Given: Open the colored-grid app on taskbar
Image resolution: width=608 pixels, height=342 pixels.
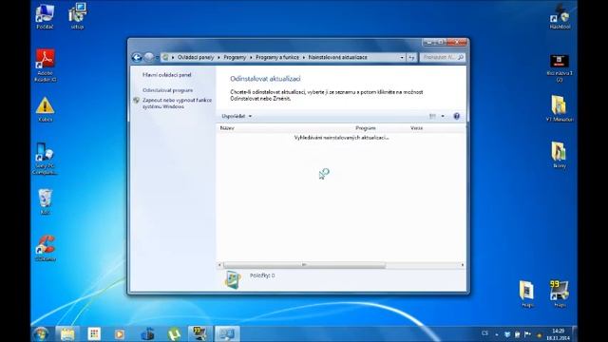Looking at the screenshot, I should pyautogui.click(x=94, y=333).
